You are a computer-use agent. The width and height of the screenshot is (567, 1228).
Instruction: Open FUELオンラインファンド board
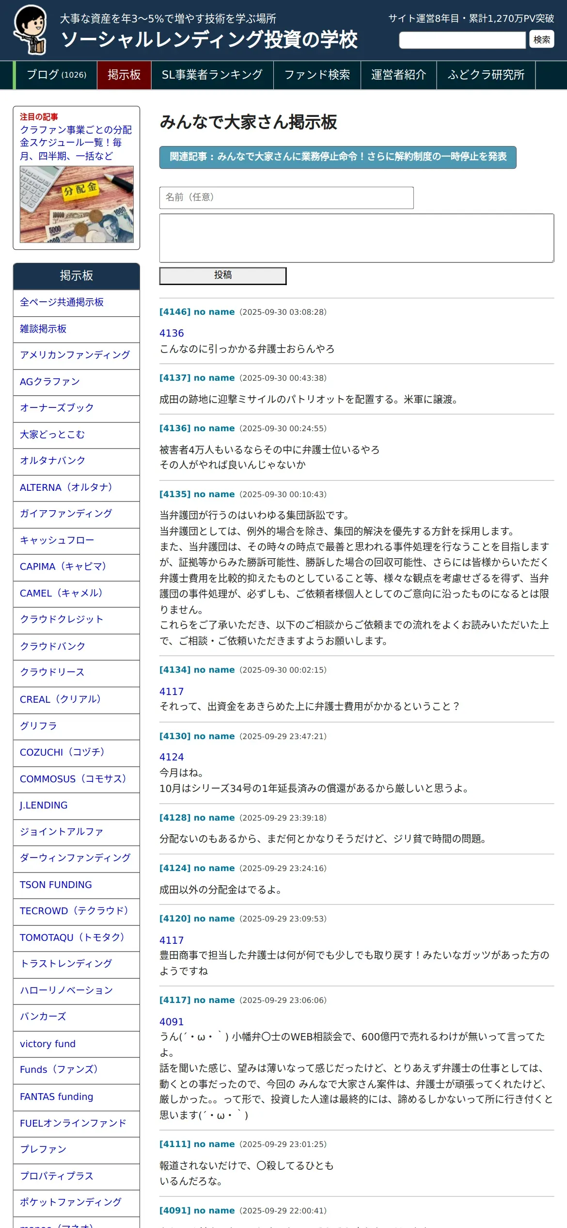[77, 1124]
